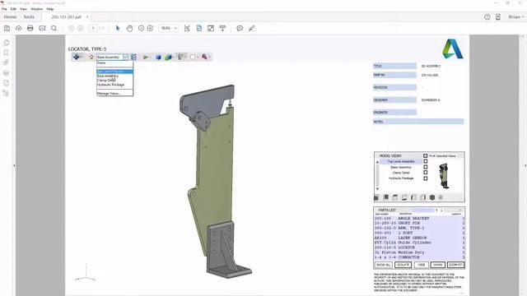527x296 pixels.
Task: Choose Clamp Detail from views list
Action: point(114,81)
